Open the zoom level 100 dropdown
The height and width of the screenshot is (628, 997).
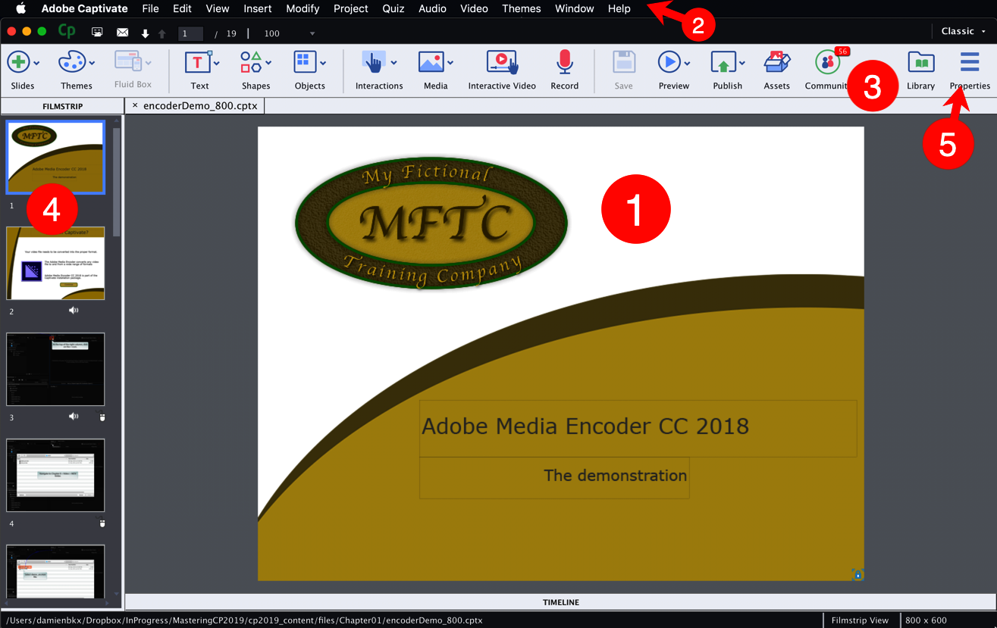click(x=312, y=33)
